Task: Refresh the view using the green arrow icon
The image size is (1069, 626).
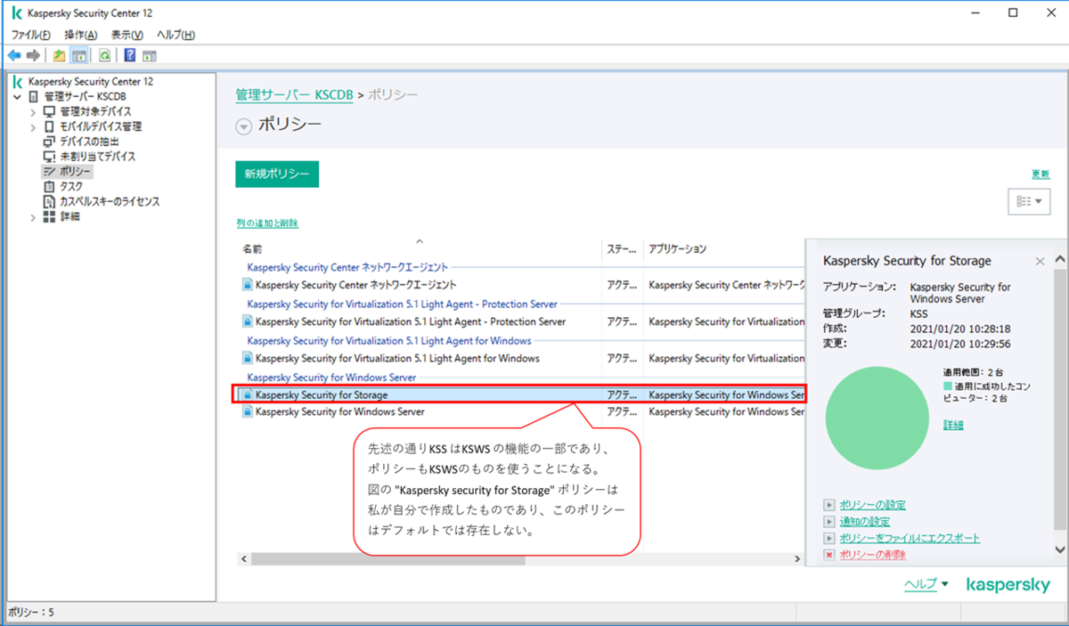Action: (x=104, y=55)
